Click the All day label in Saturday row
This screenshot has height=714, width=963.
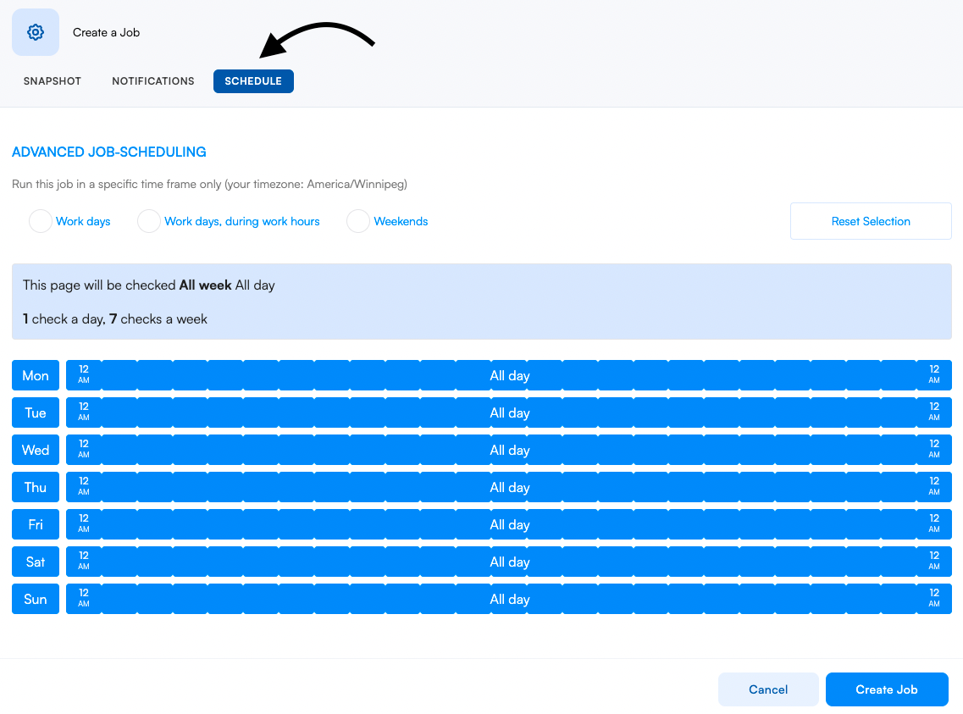[x=509, y=562]
